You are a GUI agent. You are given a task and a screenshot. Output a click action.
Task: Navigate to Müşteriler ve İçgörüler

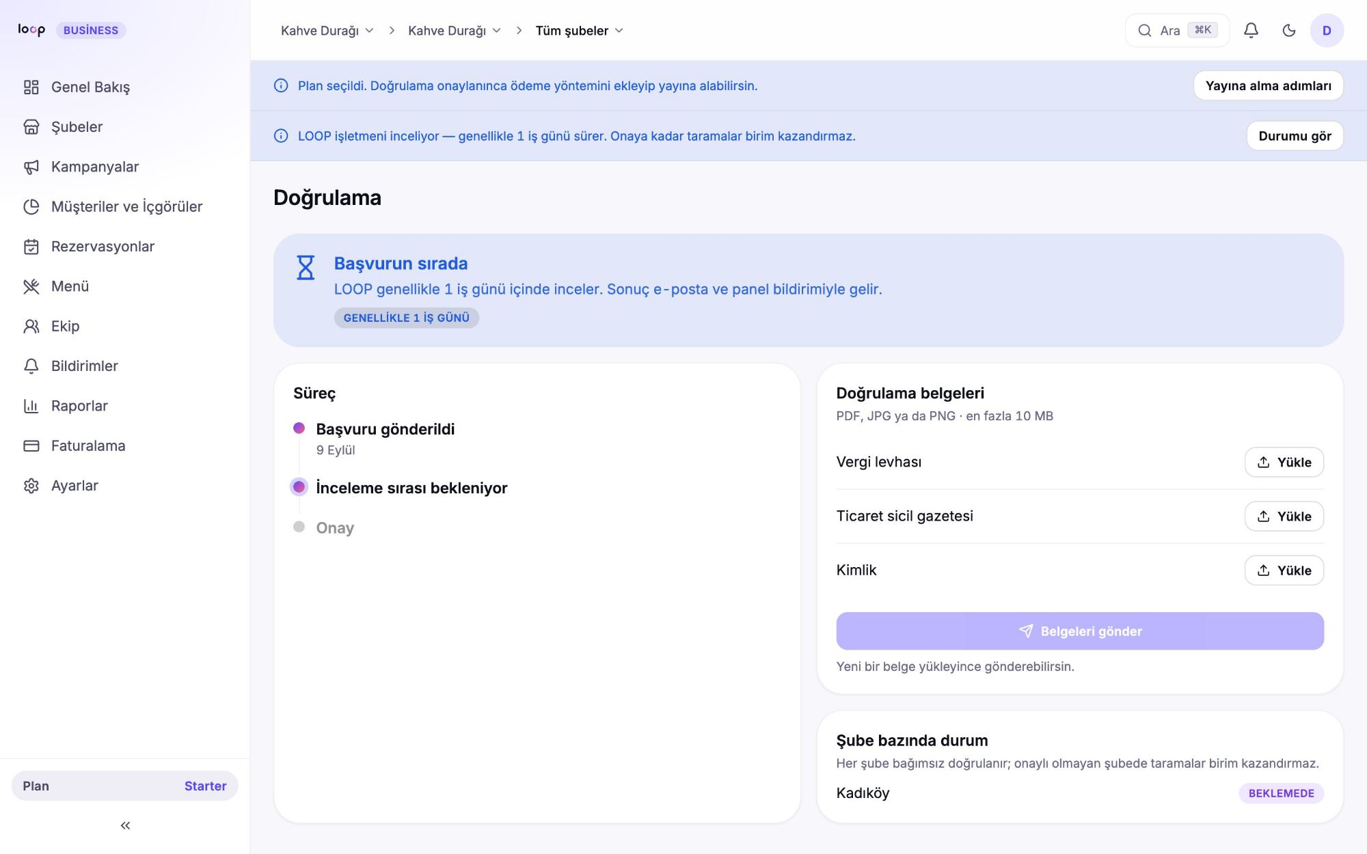tap(125, 207)
